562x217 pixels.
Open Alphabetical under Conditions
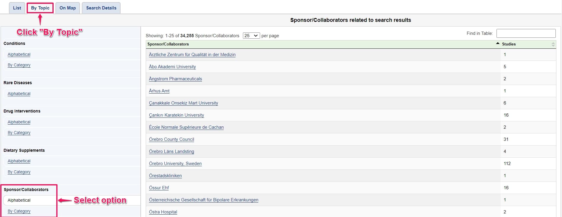pos(19,54)
